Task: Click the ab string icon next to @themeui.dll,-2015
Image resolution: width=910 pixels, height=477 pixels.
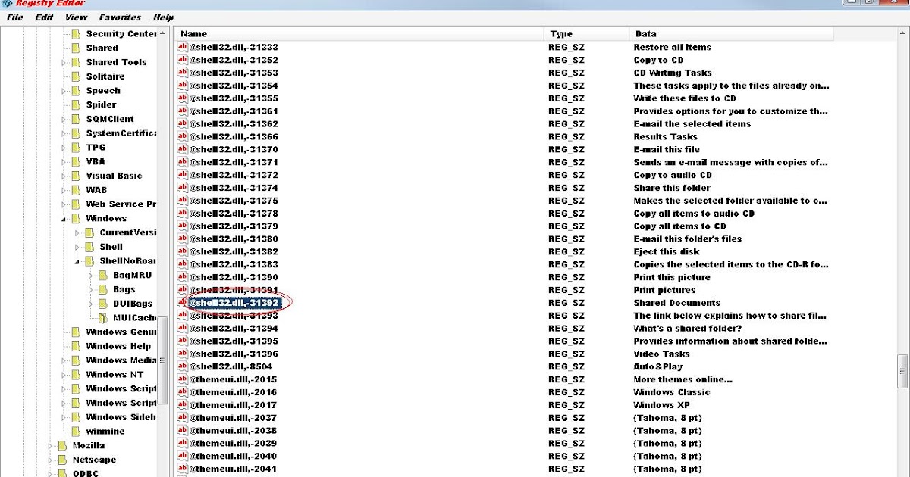Action: point(181,379)
